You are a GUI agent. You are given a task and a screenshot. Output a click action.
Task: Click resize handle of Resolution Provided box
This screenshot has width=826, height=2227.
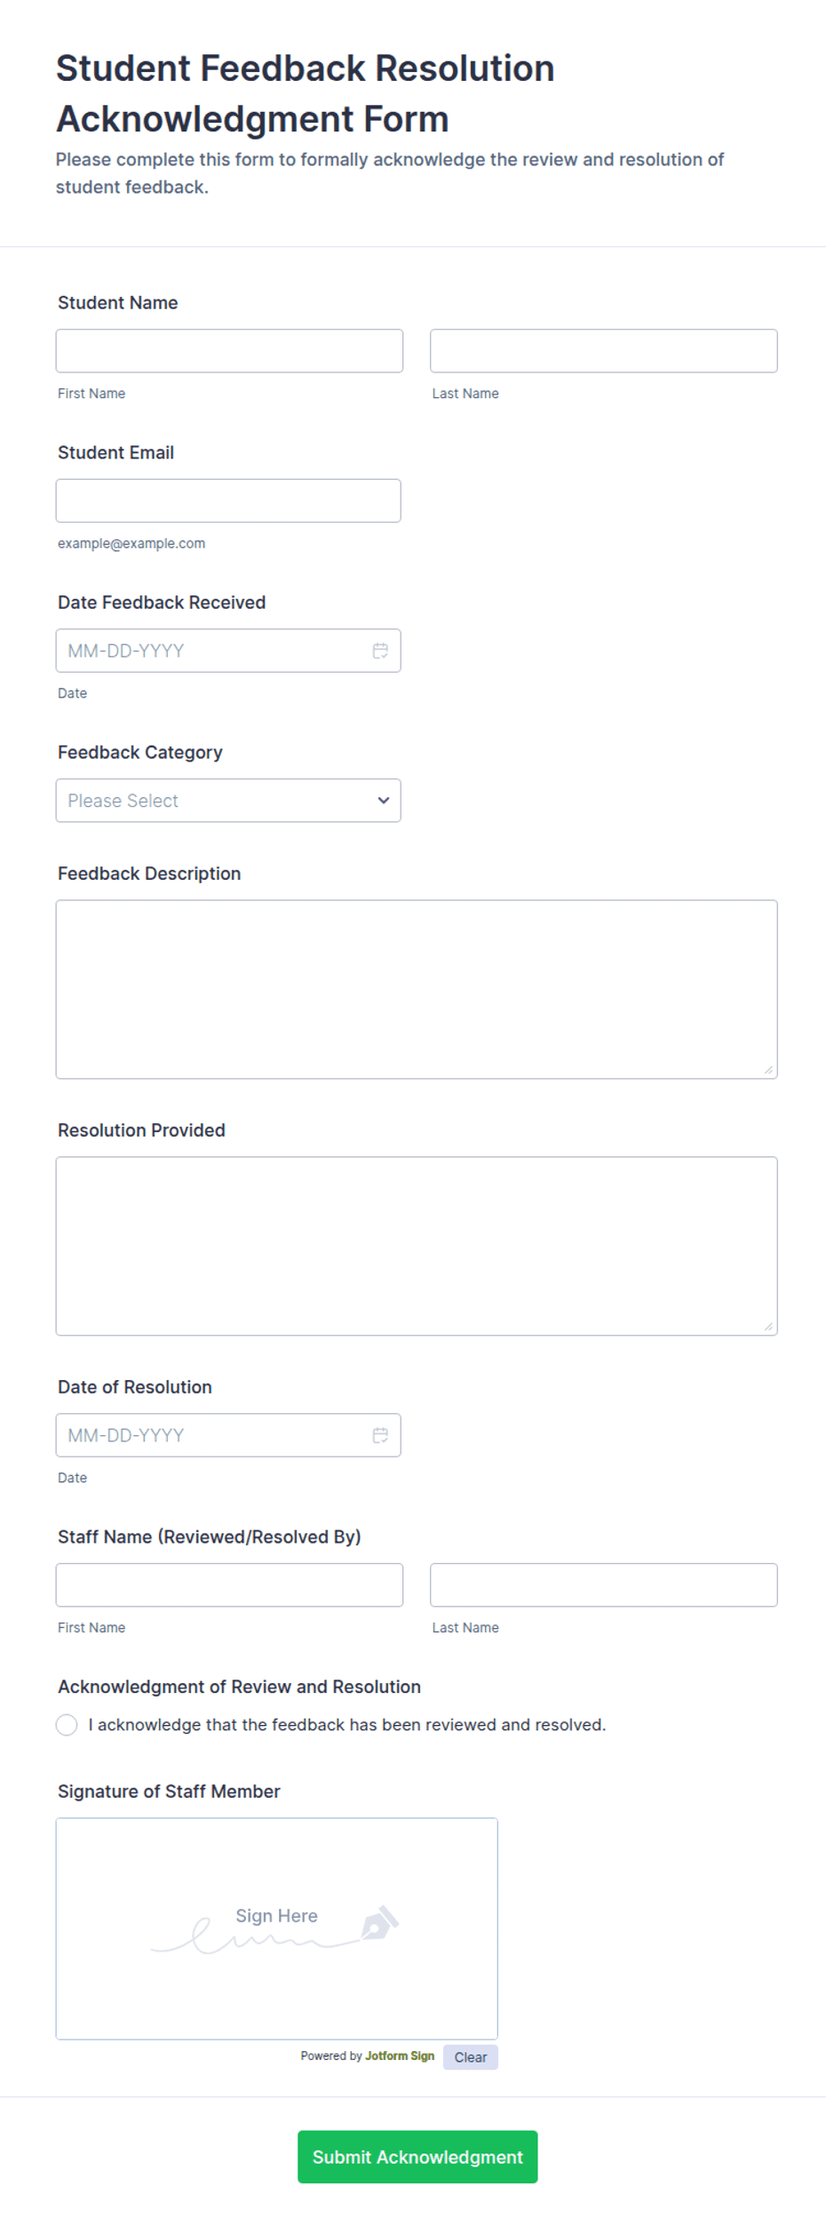pos(768,1327)
